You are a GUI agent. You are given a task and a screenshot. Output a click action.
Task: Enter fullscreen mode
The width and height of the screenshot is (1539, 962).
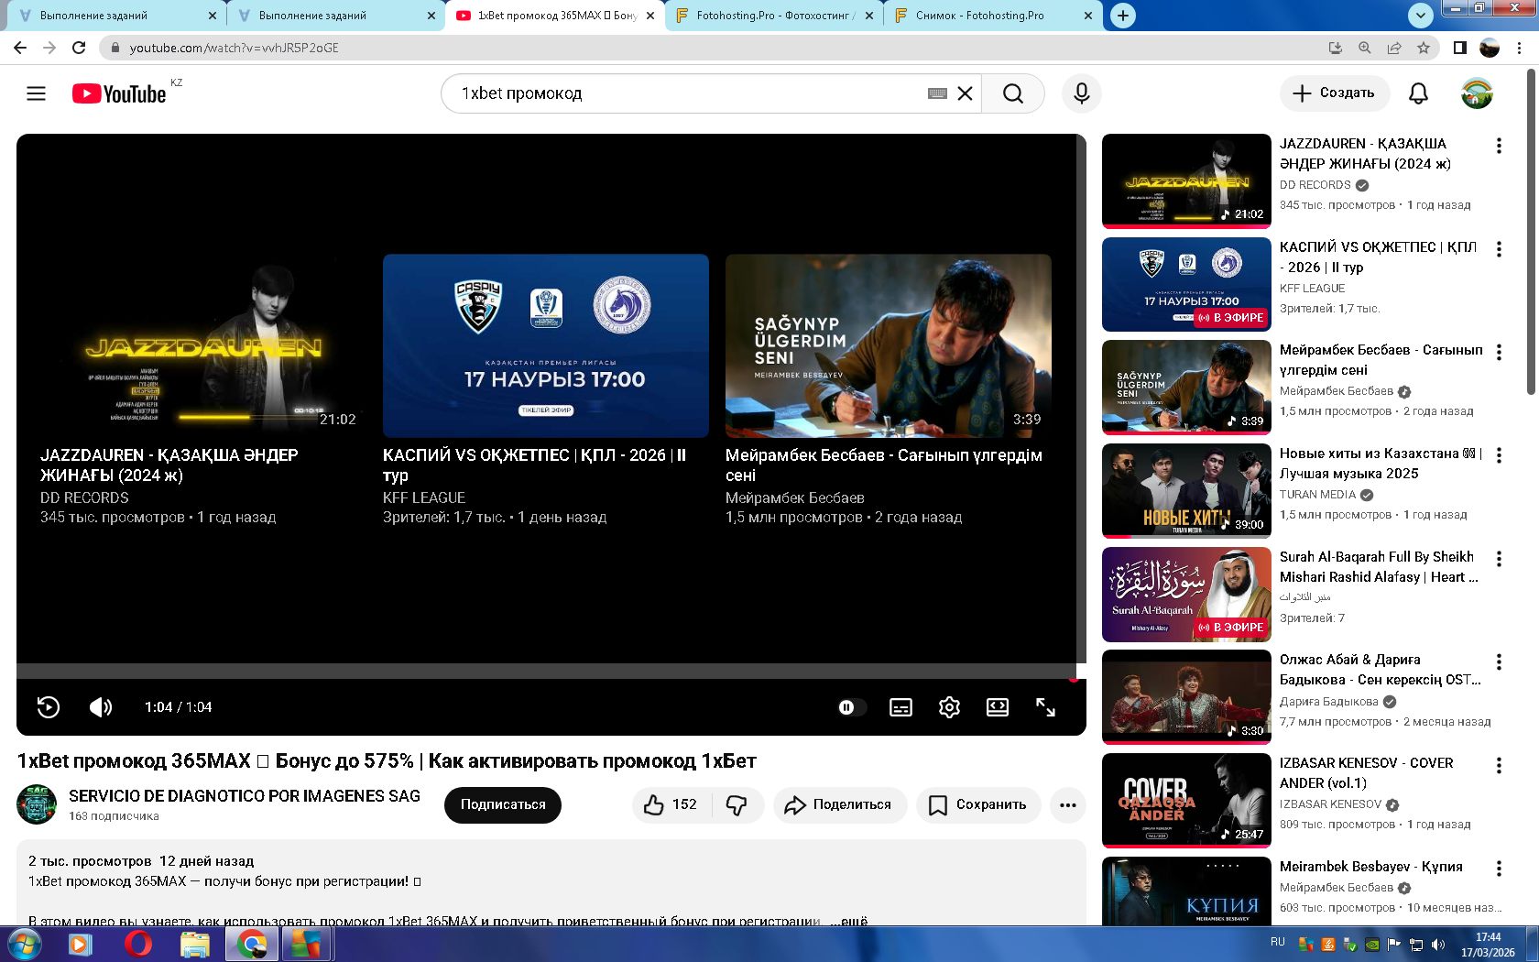click(x=1045, y=707)
